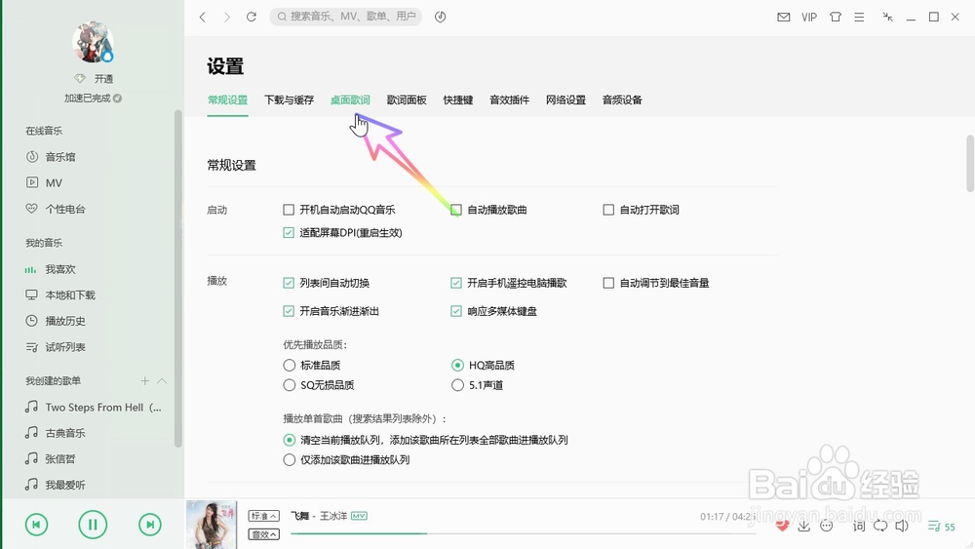This screenshot has width=975, height=549.
Task: Uncheck 适配屏幕DPI checkbox
Action: click(289, 232)
